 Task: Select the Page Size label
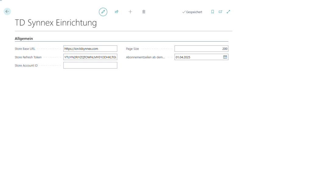(132, 49)
